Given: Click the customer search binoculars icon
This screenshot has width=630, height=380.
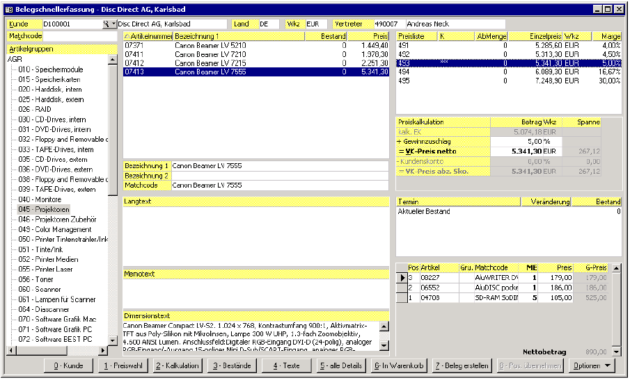Looking at the screenshot, I should [107, 24].
